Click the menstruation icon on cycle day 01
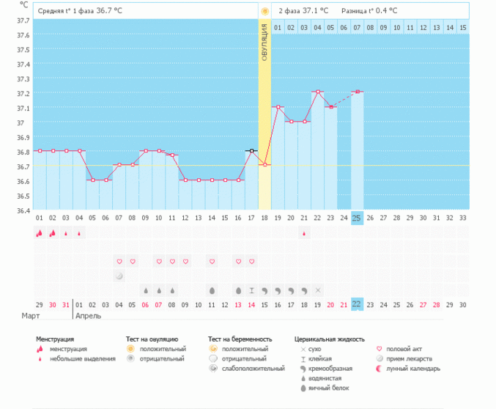This screenshot has width=496, height=409. (x=40, y=233)
